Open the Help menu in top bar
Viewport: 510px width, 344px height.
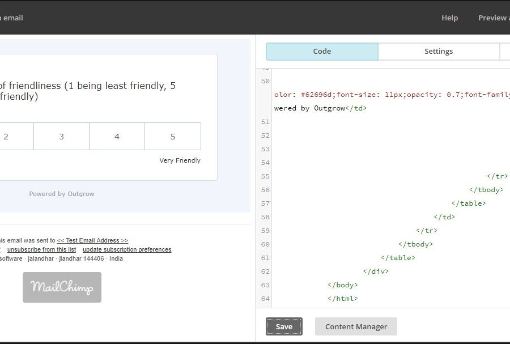(449, 18)
